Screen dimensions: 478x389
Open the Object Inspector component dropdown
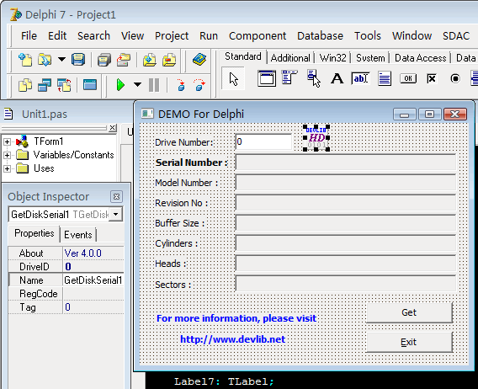tap(116, 214)
